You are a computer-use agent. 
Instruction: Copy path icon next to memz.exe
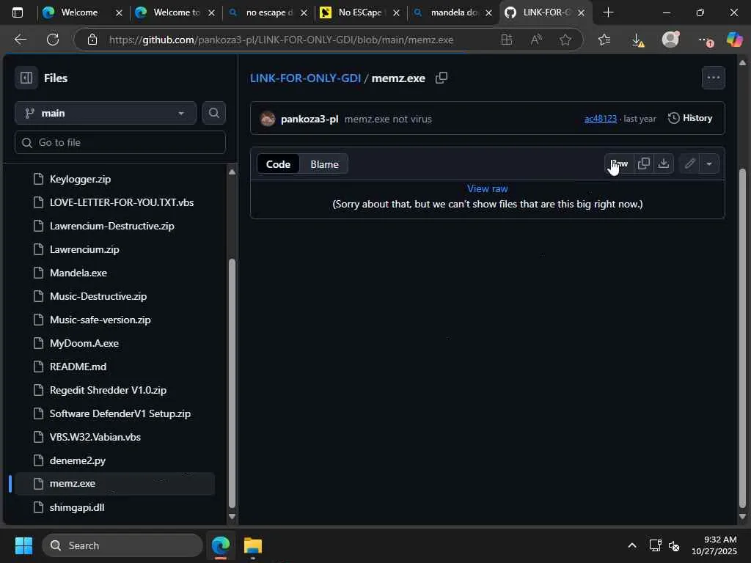click(441, 78)
